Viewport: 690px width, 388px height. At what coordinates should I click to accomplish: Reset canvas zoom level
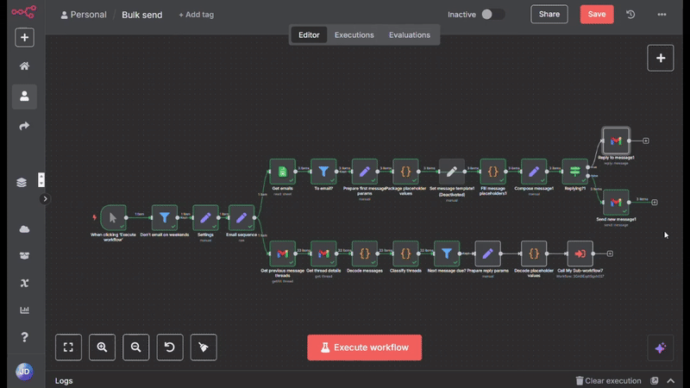click(169, 347)
